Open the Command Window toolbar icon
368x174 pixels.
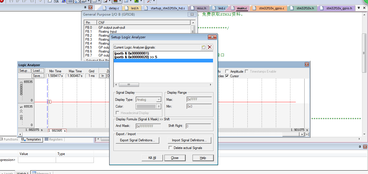[49, 1]
